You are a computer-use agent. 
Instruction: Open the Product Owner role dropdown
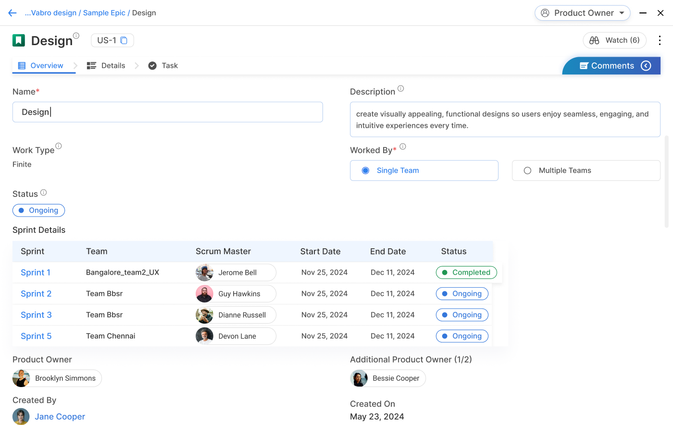coord(582,13)
